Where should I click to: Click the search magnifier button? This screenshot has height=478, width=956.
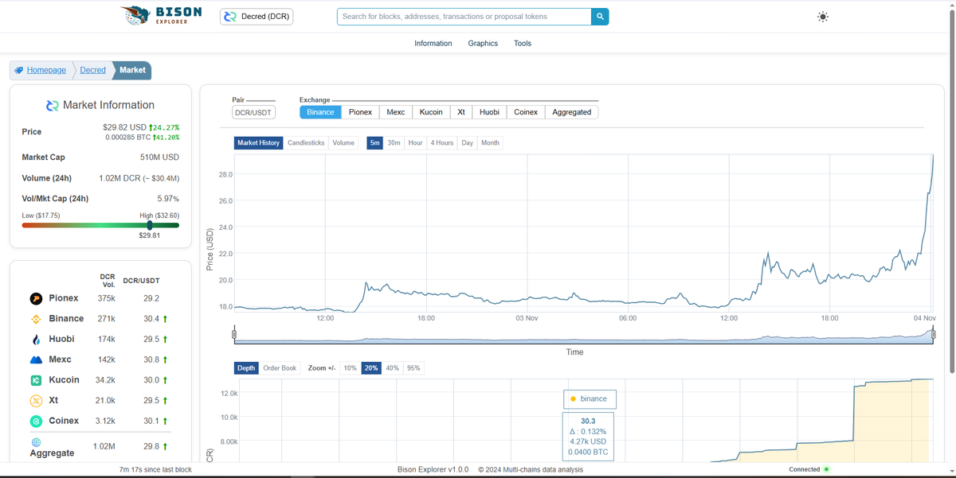[601, 17]
